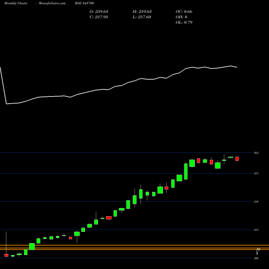Click the 221 price axis label

coord(256,230)
